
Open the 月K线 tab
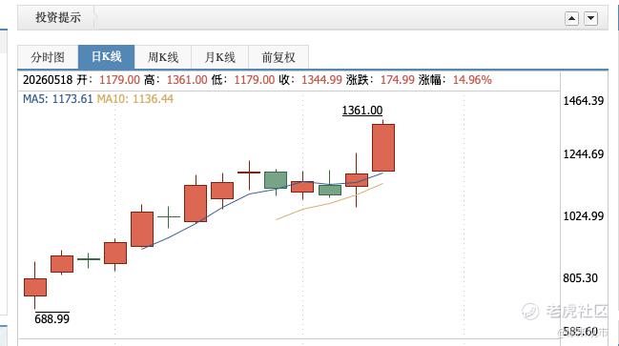point(220,57)
